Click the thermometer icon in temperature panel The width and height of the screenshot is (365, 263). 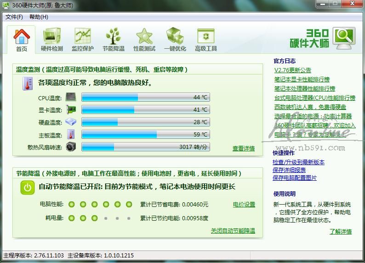[x=27, y=83]
